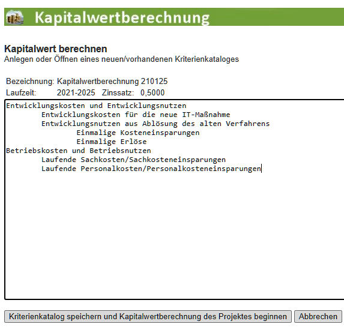Click line Entwicklungskosten für die neue IT-Maßnahme

(x=136, y=115)
